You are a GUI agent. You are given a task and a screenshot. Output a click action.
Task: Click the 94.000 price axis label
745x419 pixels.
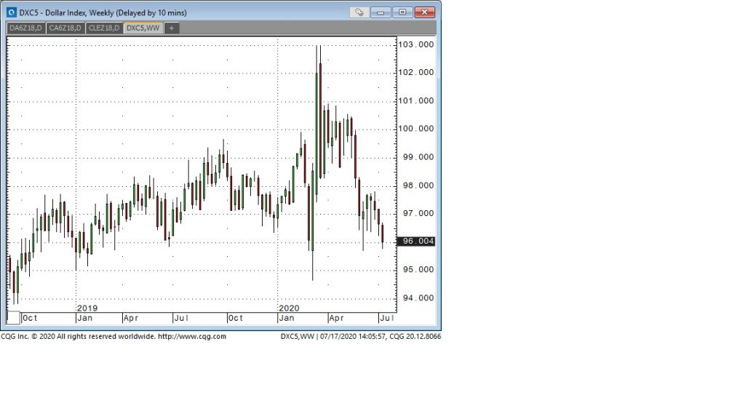pos(418,298)
